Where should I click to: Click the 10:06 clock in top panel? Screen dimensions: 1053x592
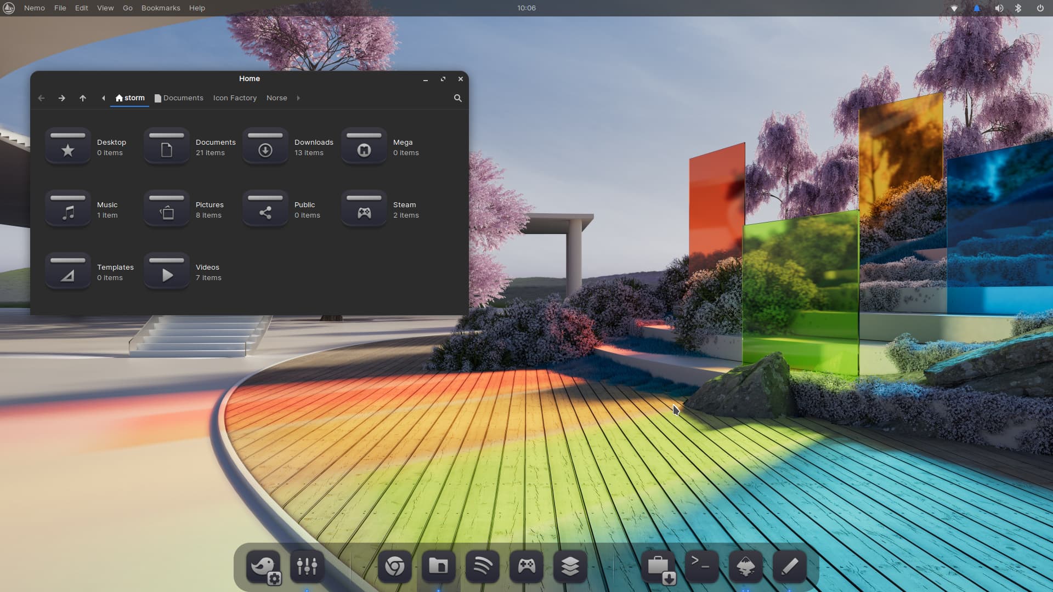526,8
